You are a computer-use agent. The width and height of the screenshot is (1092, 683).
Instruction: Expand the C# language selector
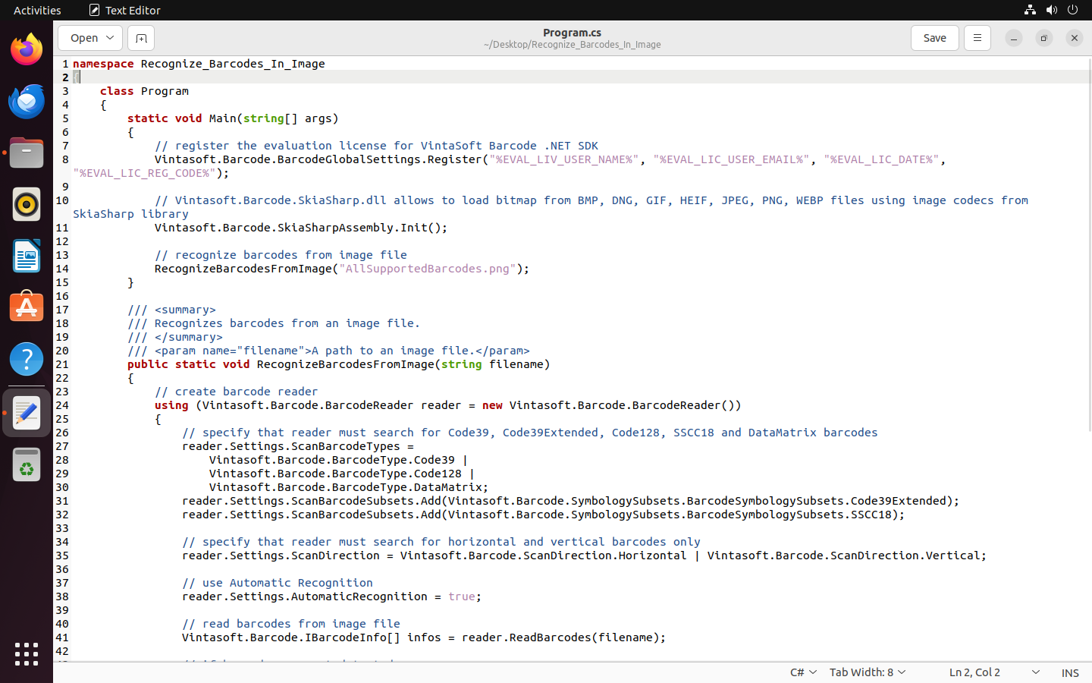(803, 672)
